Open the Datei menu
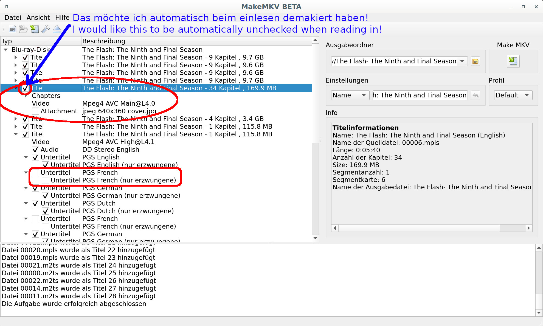Image resolution: width=543 pixels, height=326 pixels. (x=13, y=18)
